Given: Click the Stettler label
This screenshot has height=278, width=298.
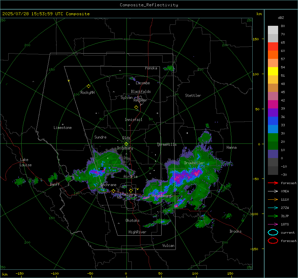Looking at the screenshot, I should (x=193, y=96).
